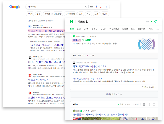Click the lotteon.com red favicon
Screen dimensions: 164x124
coord(30,75)
